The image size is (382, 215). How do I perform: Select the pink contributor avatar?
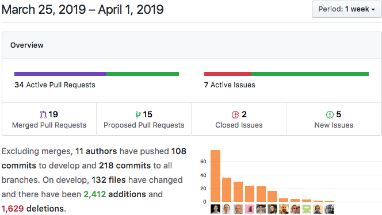point(250,209)
